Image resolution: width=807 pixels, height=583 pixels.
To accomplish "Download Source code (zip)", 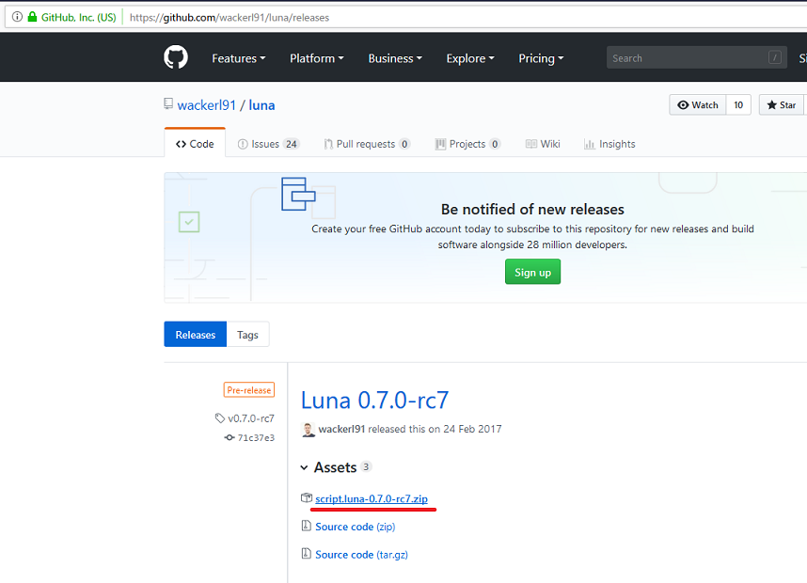I will tap(356, 527).
